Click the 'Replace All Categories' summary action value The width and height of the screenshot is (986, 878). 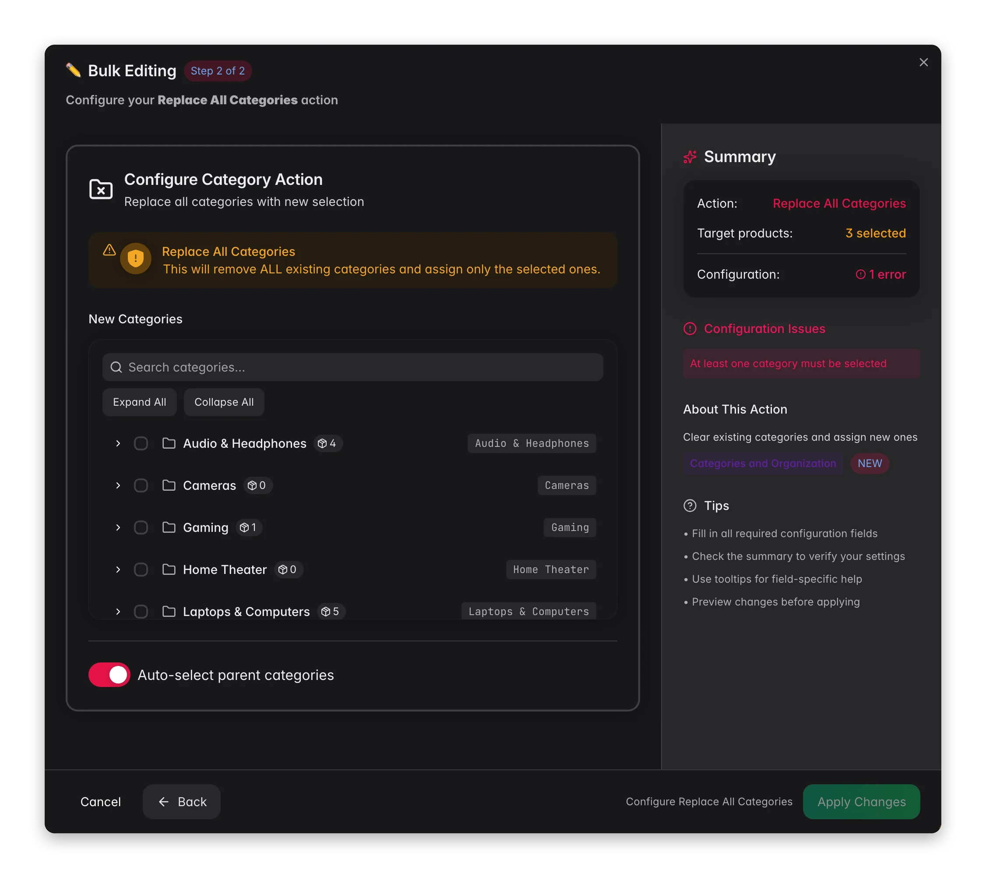[x=839, y=203]
